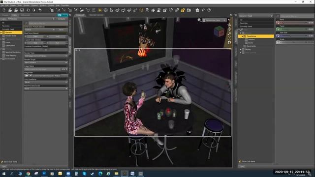Open the Render Type dropdown
Viewport: 315px width, 177px height.
pos(46,56)
